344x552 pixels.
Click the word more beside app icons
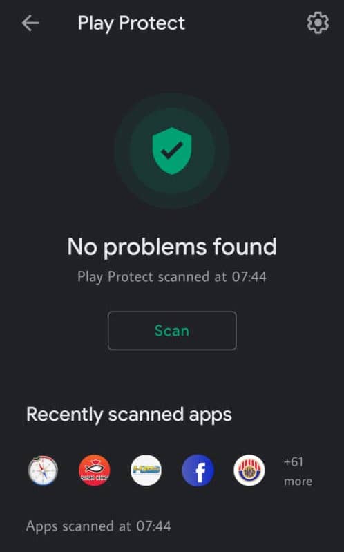pyautogui.click(x=298, y=482)
